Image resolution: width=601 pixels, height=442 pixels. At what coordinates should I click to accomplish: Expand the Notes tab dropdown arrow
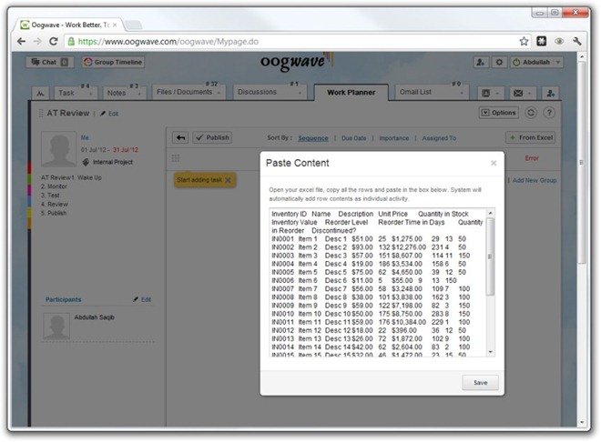[139, 94]
